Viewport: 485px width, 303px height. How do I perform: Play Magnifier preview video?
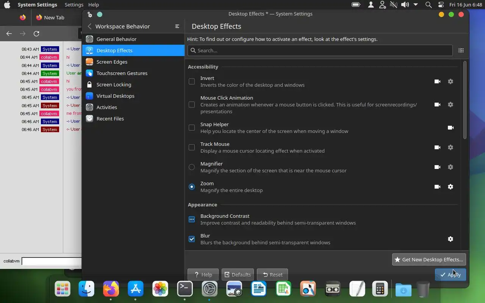pos(437,167)
